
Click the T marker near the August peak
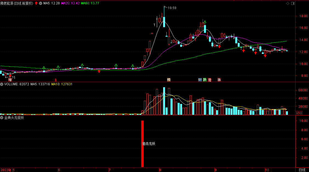click(155, 25)
